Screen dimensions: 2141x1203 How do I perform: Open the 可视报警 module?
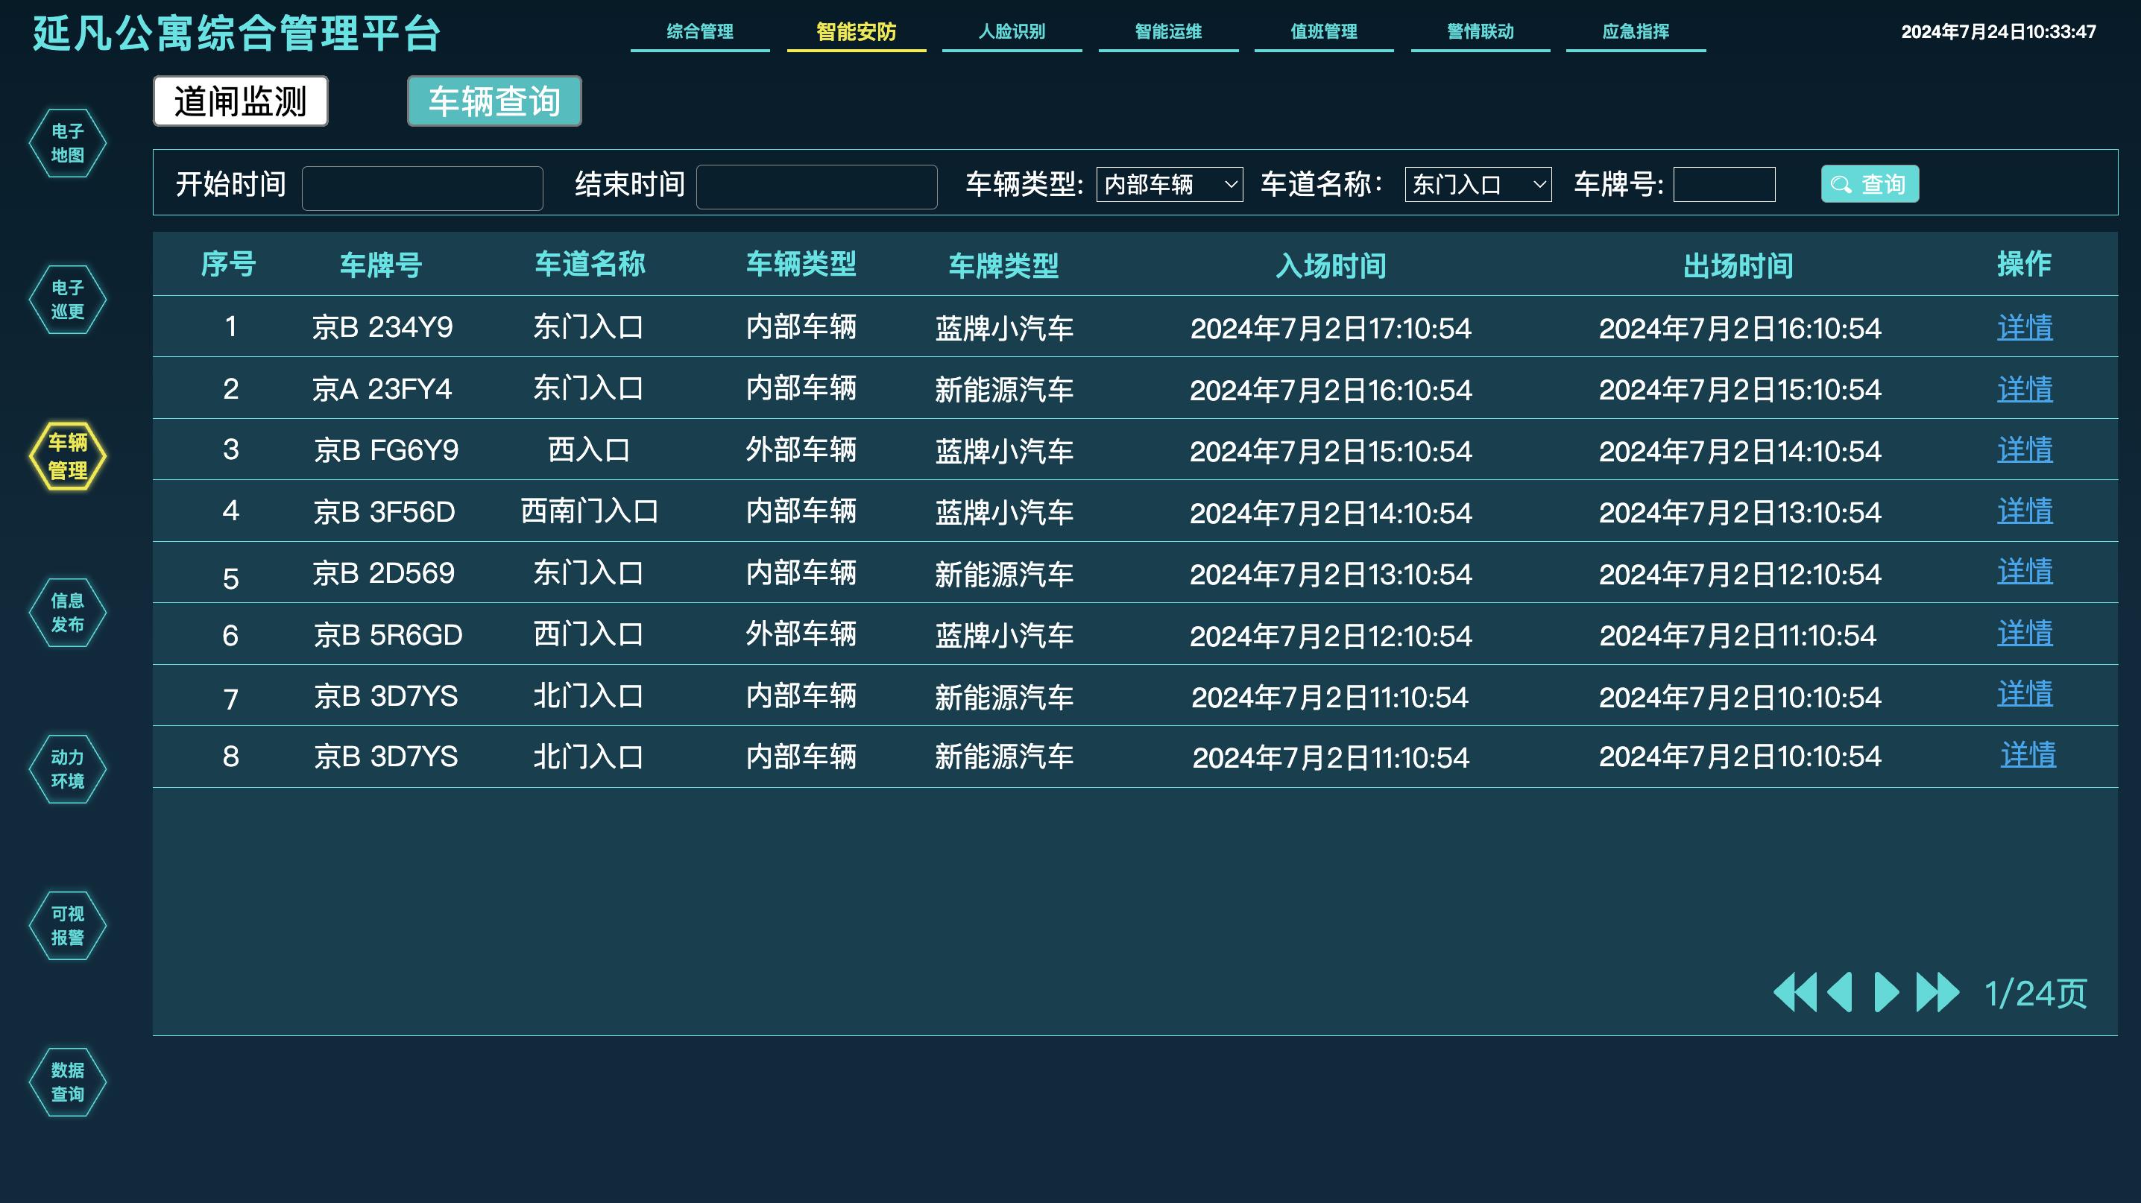point(66,925)
